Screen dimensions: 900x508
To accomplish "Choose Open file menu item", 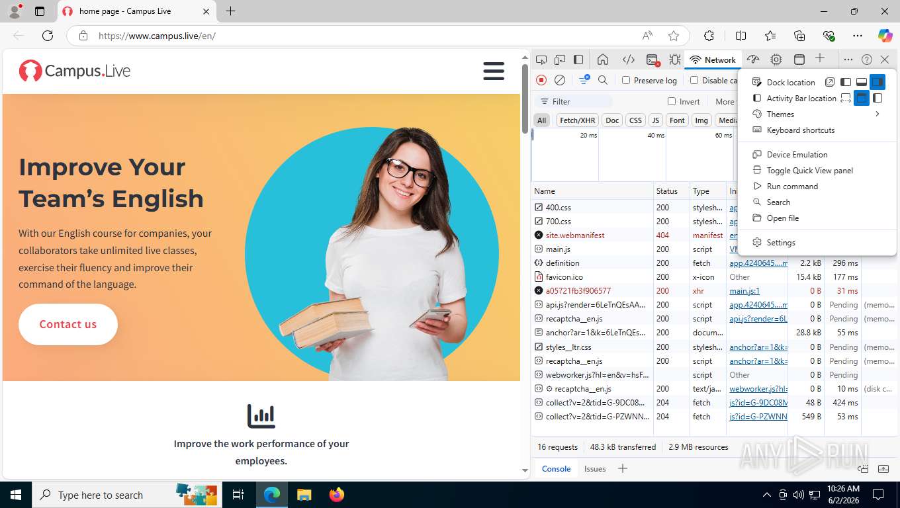I will 817,218.
